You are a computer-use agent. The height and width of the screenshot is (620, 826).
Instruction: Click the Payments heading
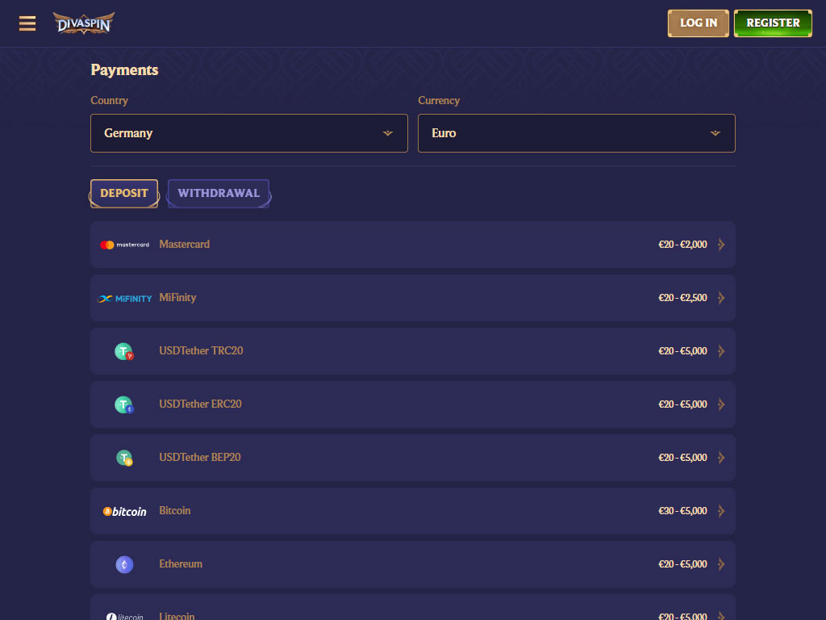point(124,70)
